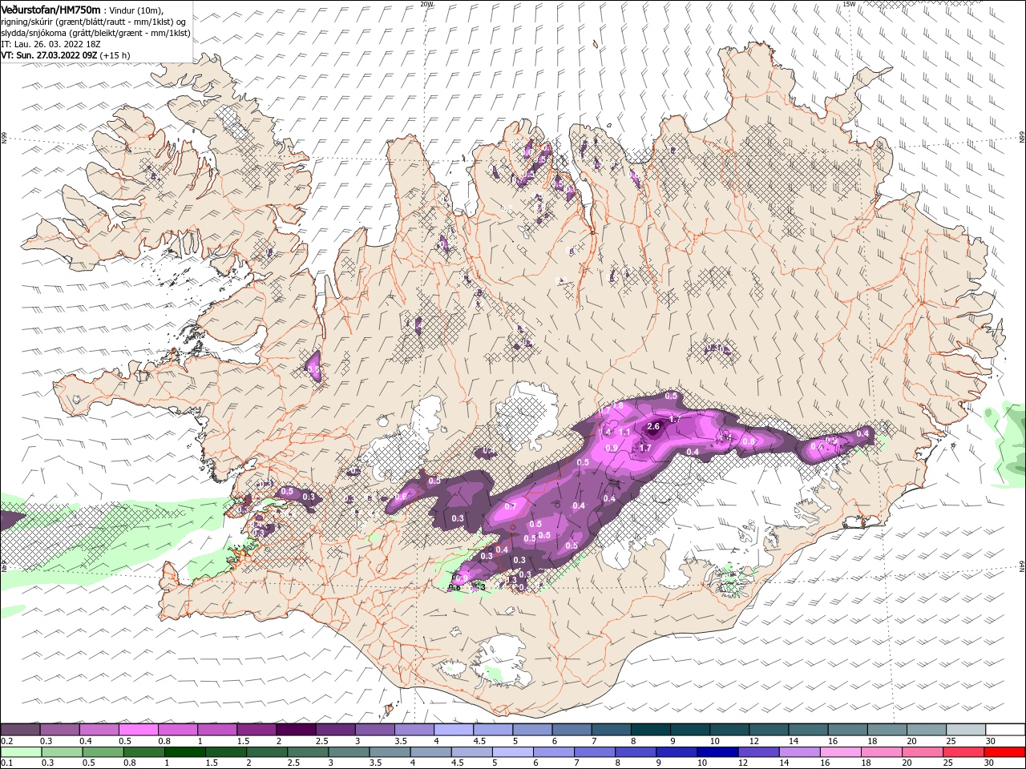Click the 3.5 grey-blue swatch in the rain legend
Viewport: 1026px width, 769px height.
(x=389, y=752)
